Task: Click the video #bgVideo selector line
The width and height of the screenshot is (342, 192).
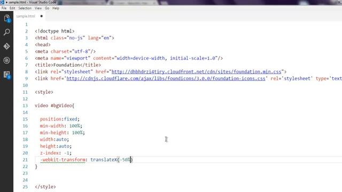Action: (55, 106)
